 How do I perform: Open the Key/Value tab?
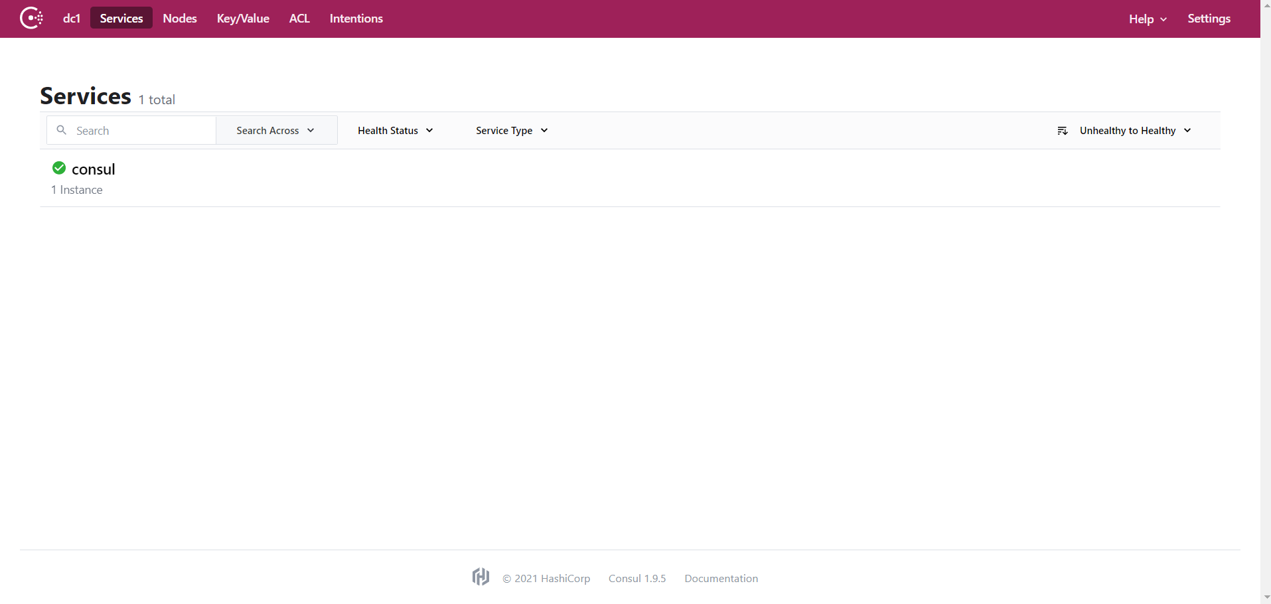(x=243, y=19)
